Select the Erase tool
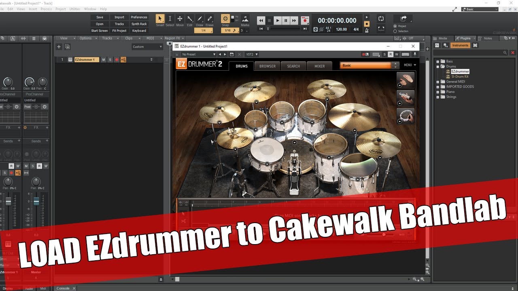 209,19
